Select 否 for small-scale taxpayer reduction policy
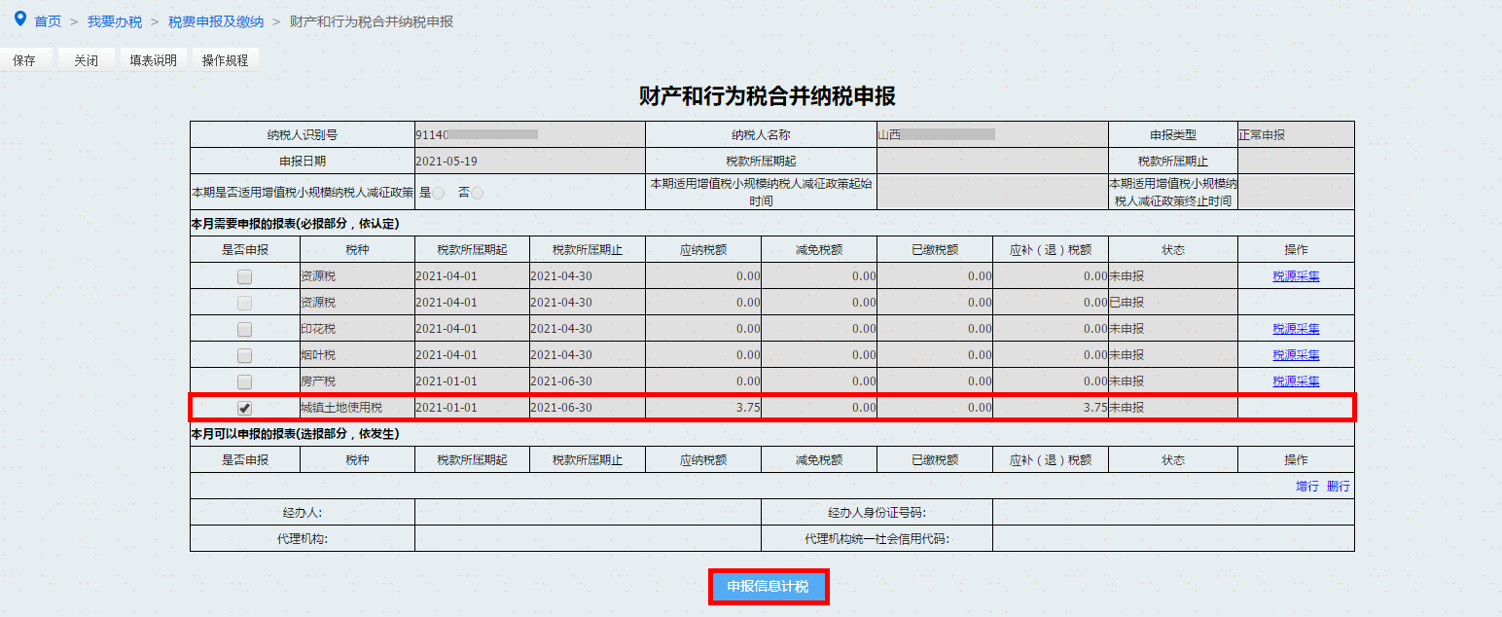Image resolution: width=1502 pixels, height=617 pixels. tap(477, 193)
